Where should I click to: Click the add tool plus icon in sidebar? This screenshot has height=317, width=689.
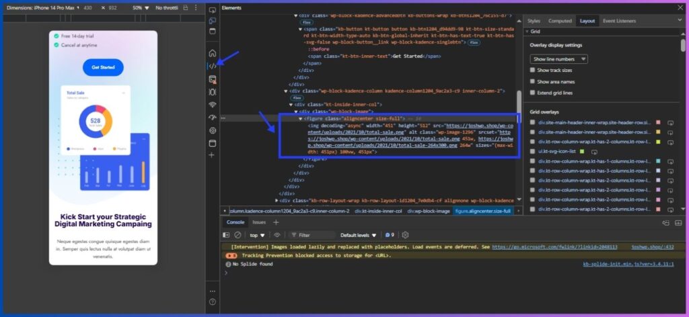pyautogui.click(x=213, y=155)
